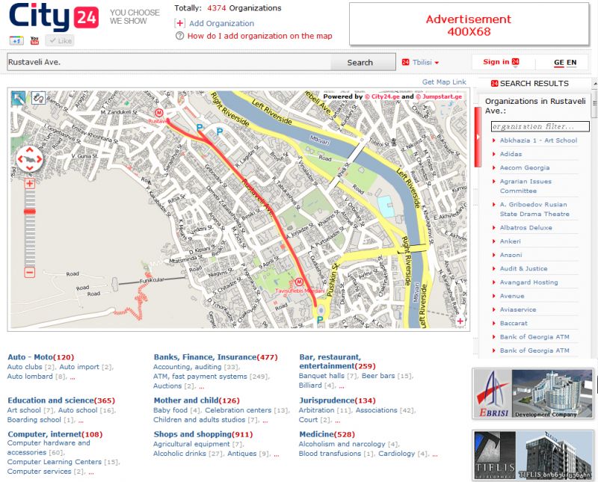Image resolution: width=598 pixels, height=482 pixels.
Task: Click the Search button
Action: click(x=360, y=63)
